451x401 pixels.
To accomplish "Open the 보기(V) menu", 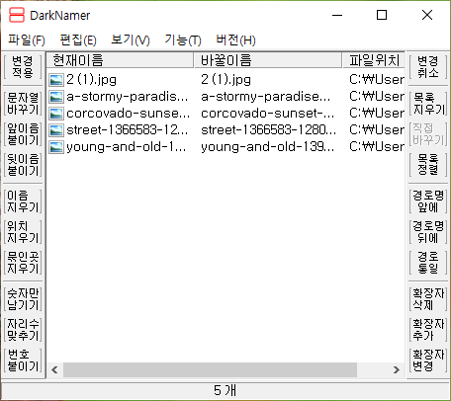I will (131, 40).
